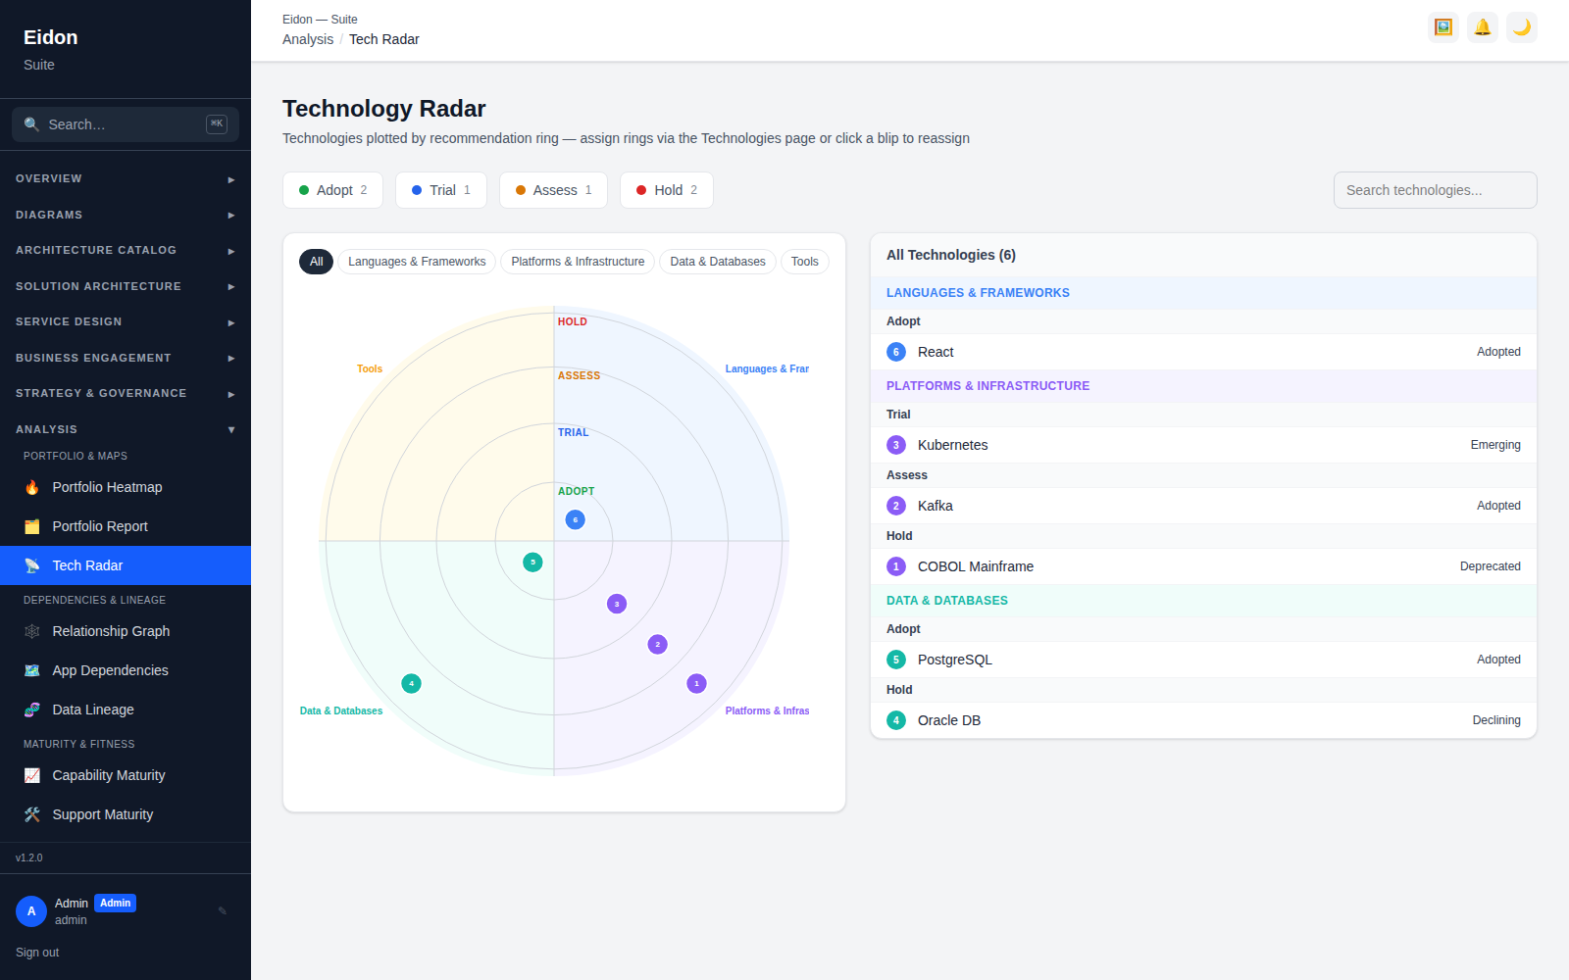The image size is (1569, 980).
Task: Click the Tech Radar satellite icon
Action: (32, 565)
